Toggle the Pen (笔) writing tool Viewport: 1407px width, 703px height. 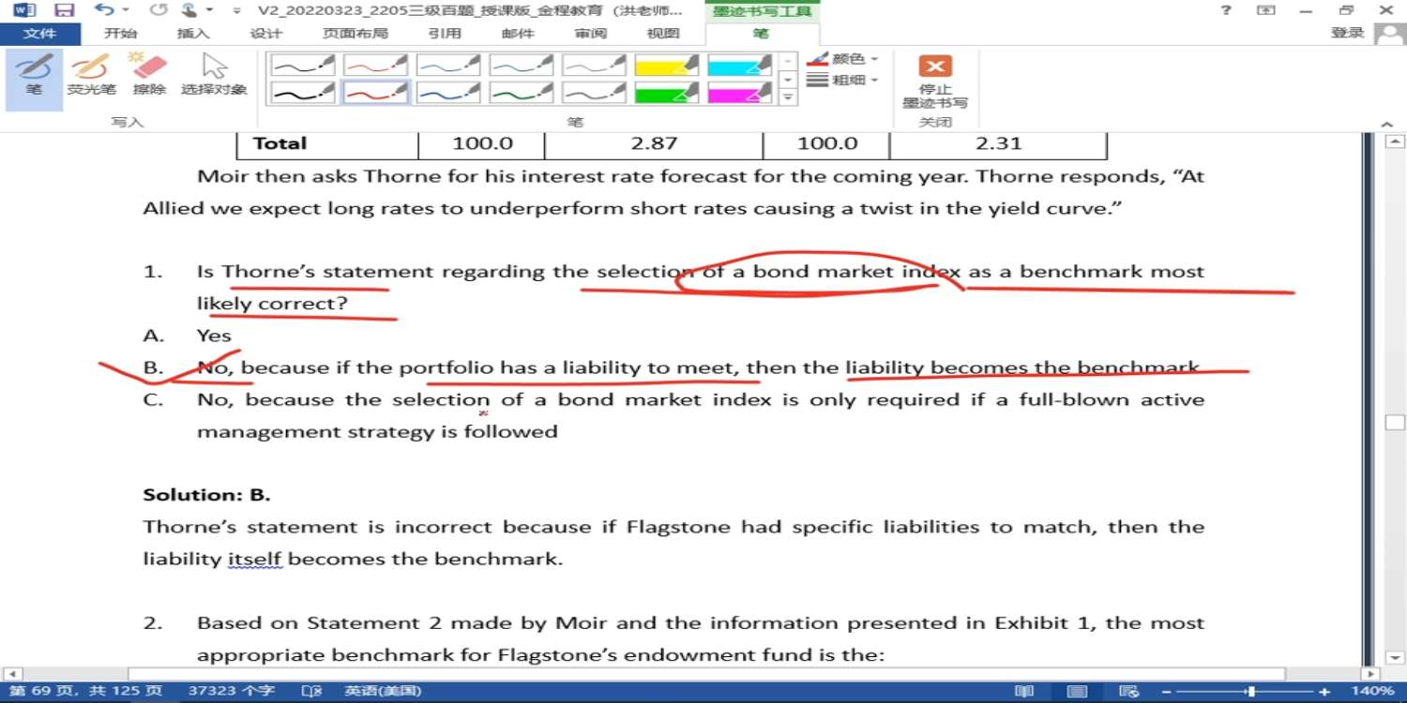click(x=34, y=75)
